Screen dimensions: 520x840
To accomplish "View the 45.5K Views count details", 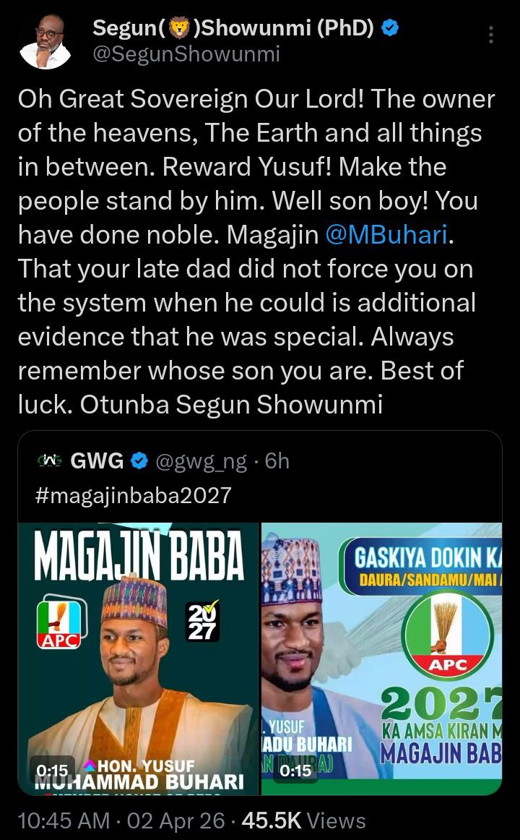I will [x=303, y=820].
